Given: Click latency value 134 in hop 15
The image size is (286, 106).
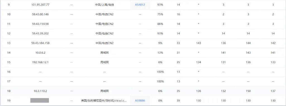Looking at the screenshot, I should (x=199, y=62).
